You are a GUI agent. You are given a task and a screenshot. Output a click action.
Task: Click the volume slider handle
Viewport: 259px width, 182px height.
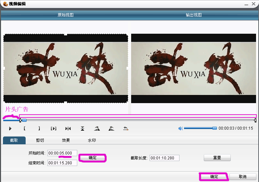point(215,128)
